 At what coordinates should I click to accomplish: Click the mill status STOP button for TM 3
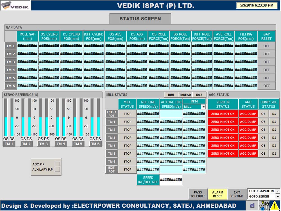click(127, 138)
